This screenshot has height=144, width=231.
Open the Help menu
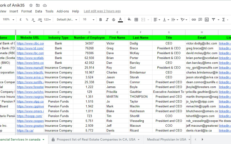tap(75, 11)
